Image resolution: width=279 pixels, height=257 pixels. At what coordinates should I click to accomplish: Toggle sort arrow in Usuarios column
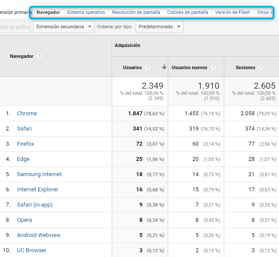tap(164, 67)
